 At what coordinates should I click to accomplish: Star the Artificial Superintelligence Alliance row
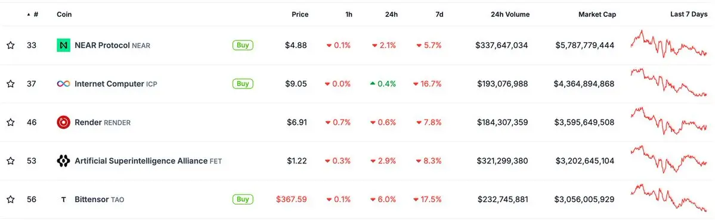click(11, 161)
